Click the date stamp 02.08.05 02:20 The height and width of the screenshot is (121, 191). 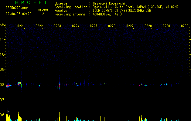point(19,14)
